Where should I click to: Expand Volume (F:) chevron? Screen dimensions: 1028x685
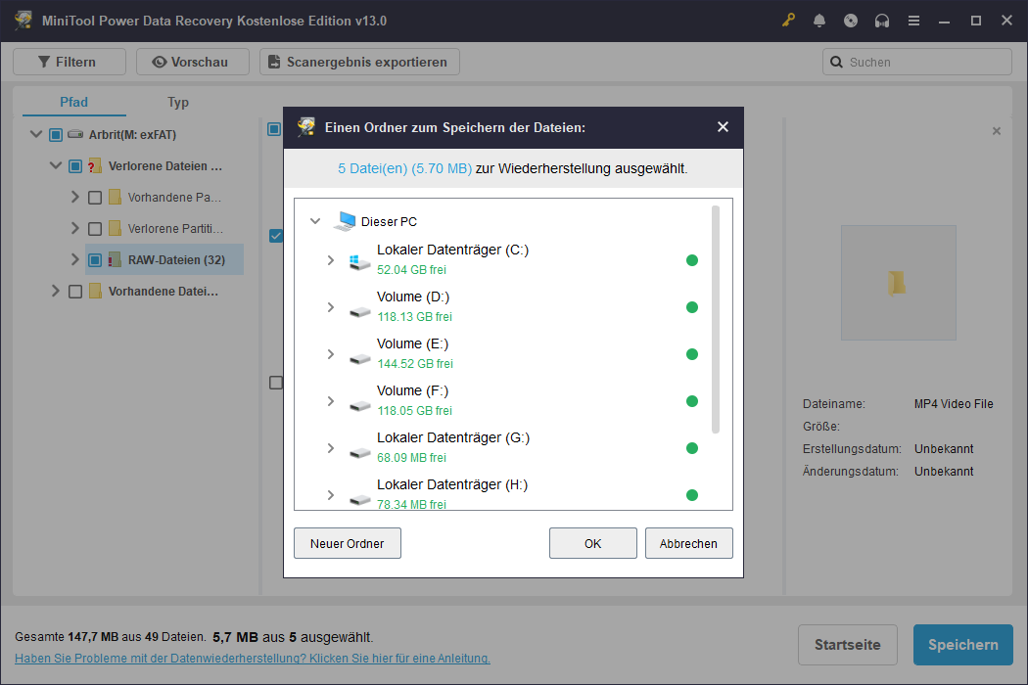pyautogui.click(x=331, y=401)
